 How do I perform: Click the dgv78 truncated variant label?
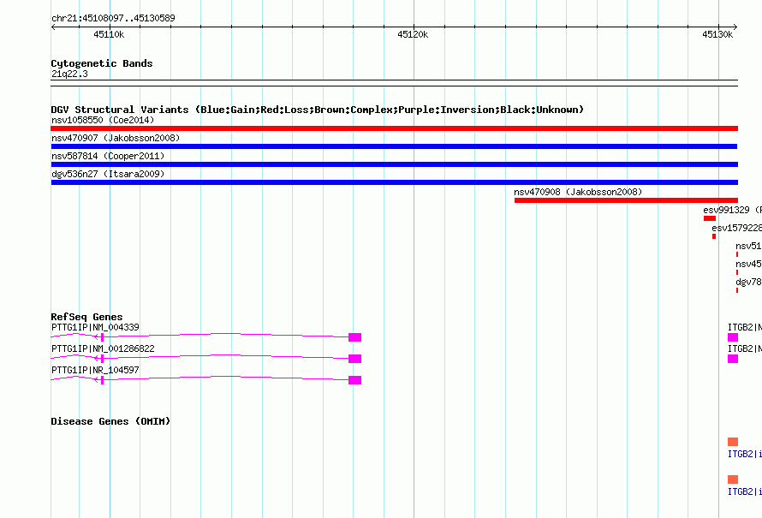click(748, 282)
